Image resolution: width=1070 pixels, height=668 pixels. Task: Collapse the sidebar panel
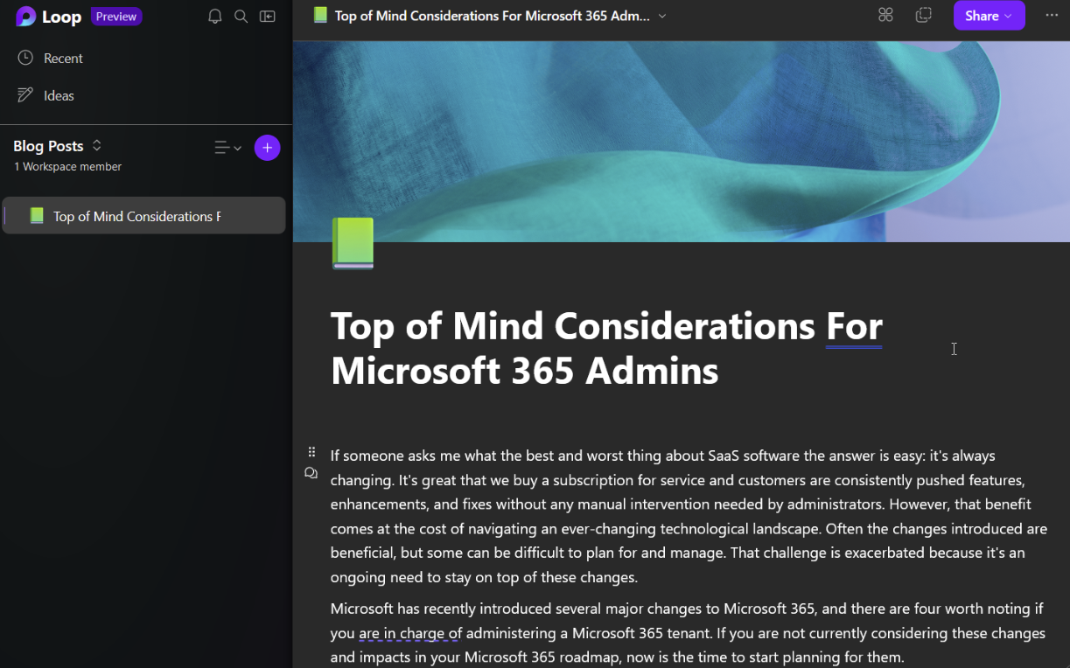268,17
